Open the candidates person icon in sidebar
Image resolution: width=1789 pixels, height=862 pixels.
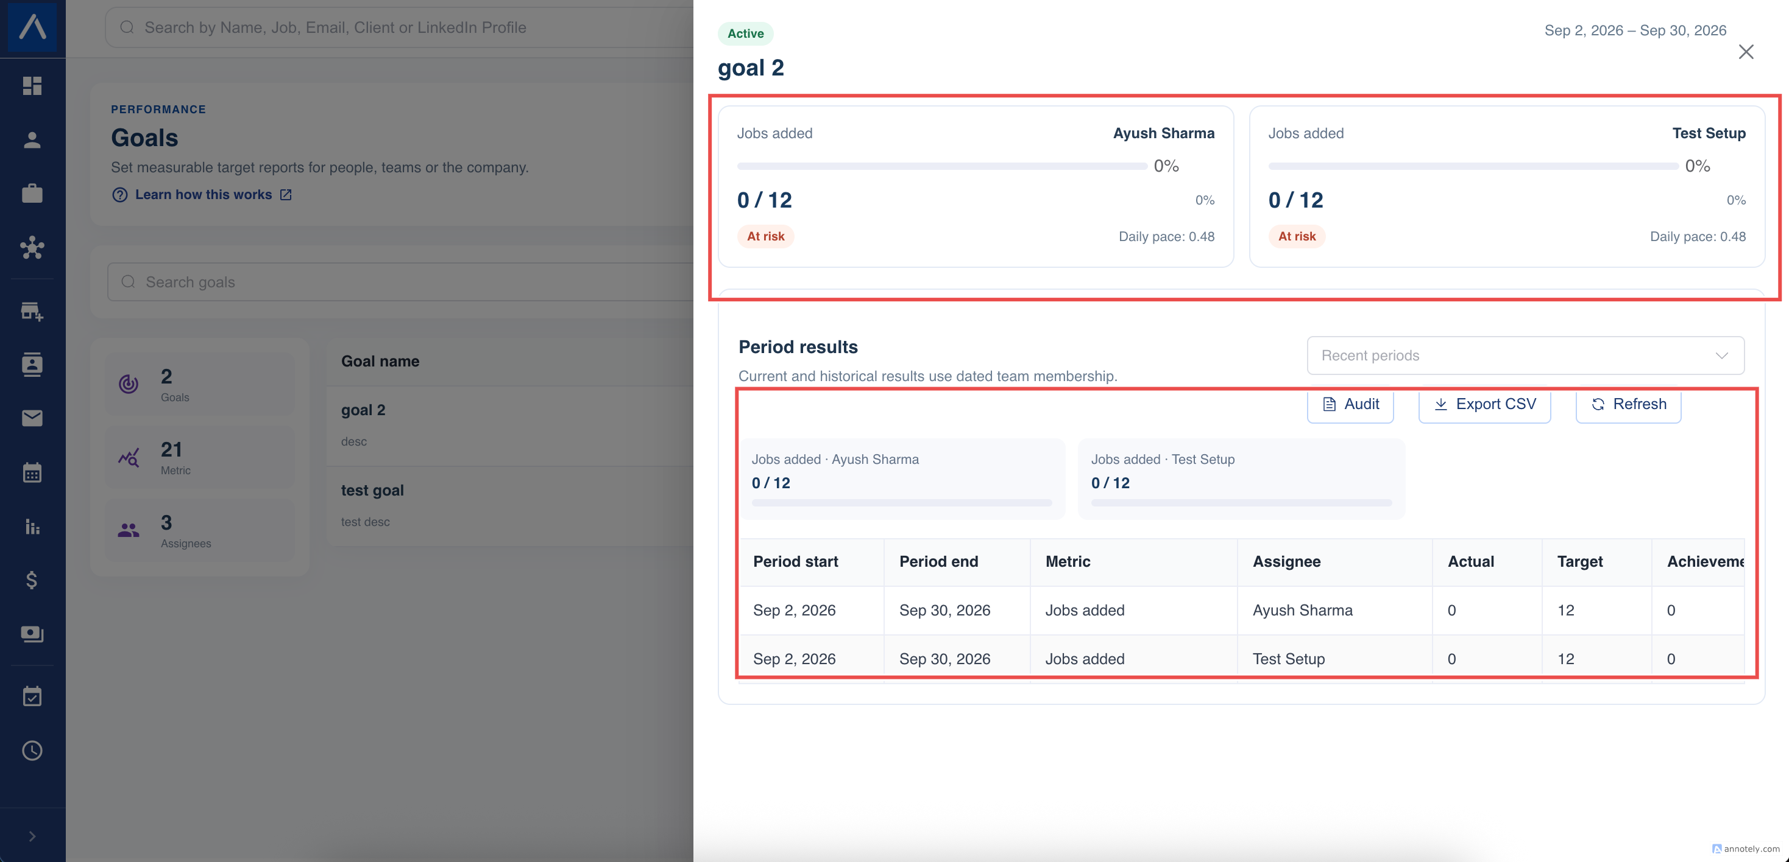click(x=32, y=139)
